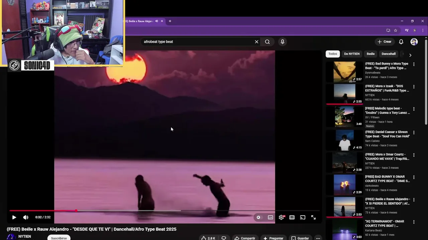Open the NYTIEN channel avatar
Screen dimensions: 428x240
pos(11,237)
